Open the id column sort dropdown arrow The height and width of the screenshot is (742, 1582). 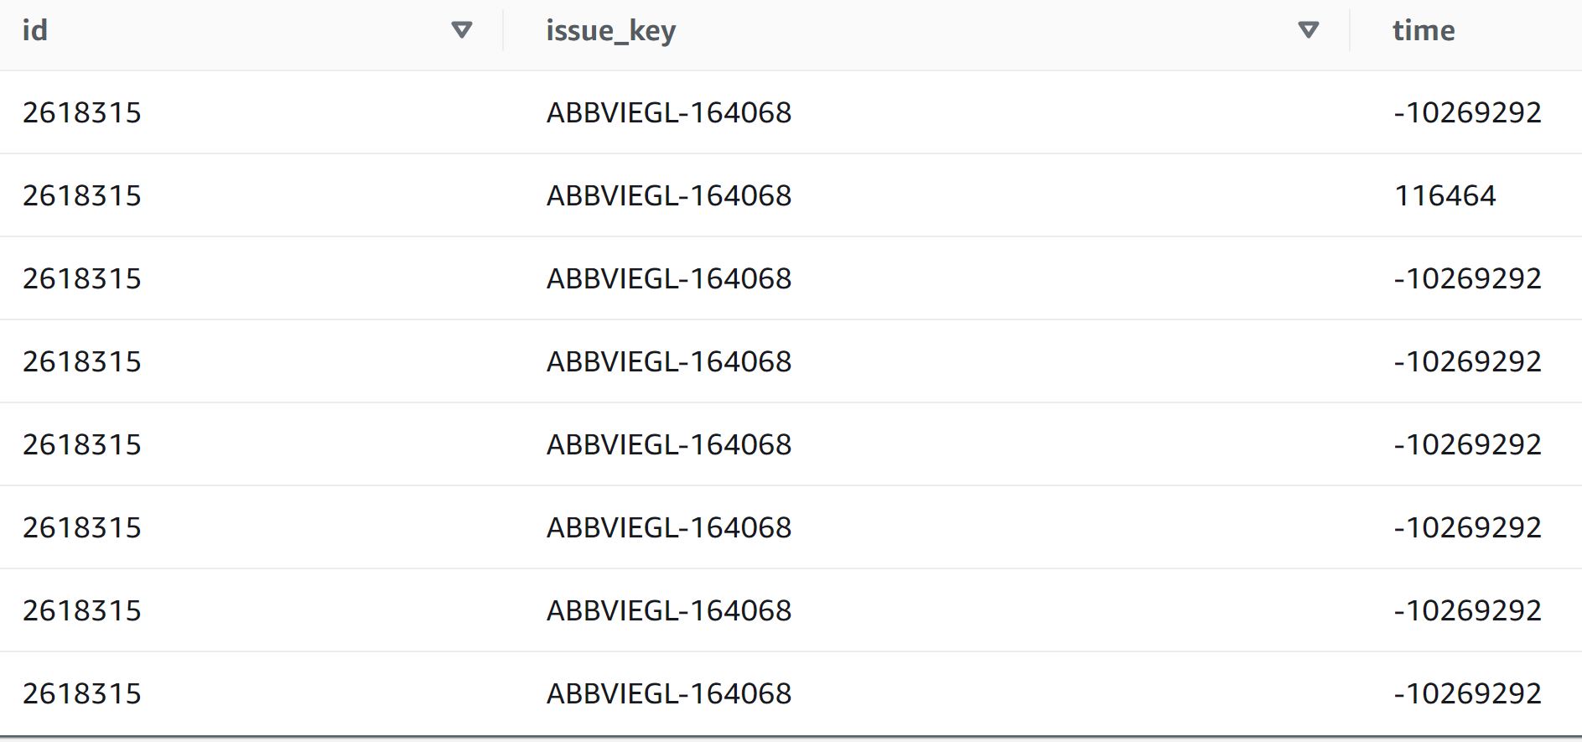tap(462, 31)
